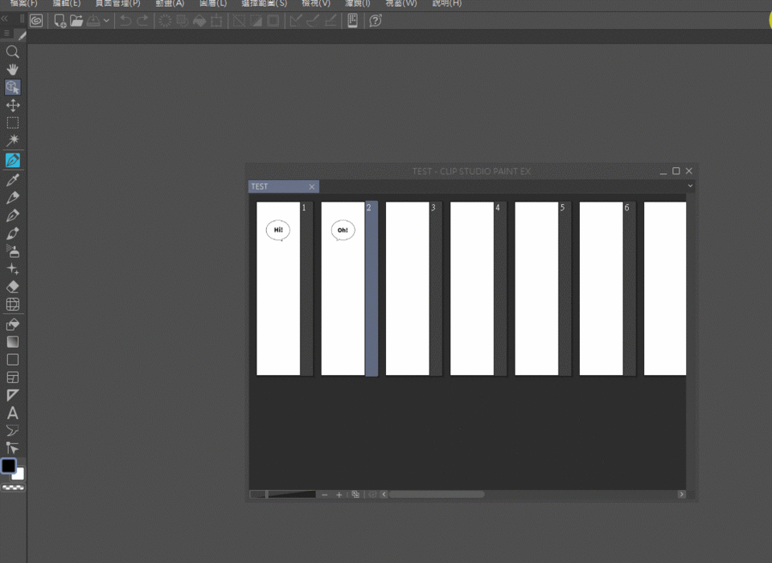
Task: Open the 頁面管理(P) page management menu
Action: pos(117,3)
